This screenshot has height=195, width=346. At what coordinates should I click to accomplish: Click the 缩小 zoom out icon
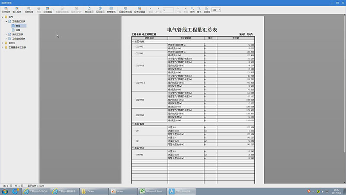click(199, 9)
